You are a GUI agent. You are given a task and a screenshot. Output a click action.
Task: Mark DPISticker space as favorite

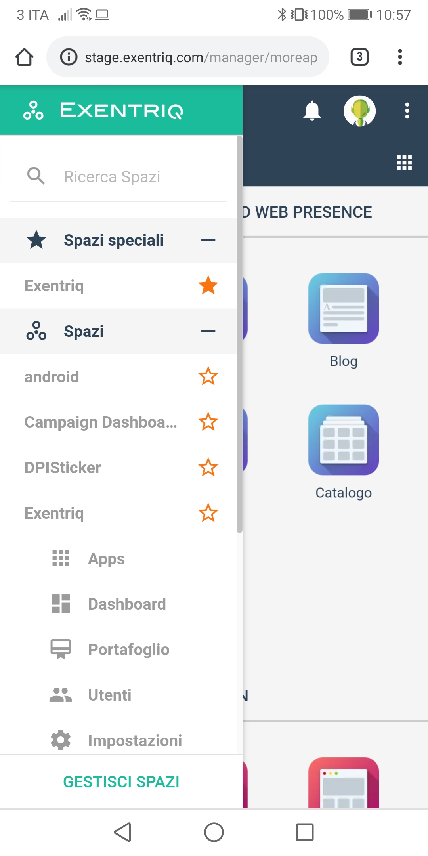coord(208,468)
